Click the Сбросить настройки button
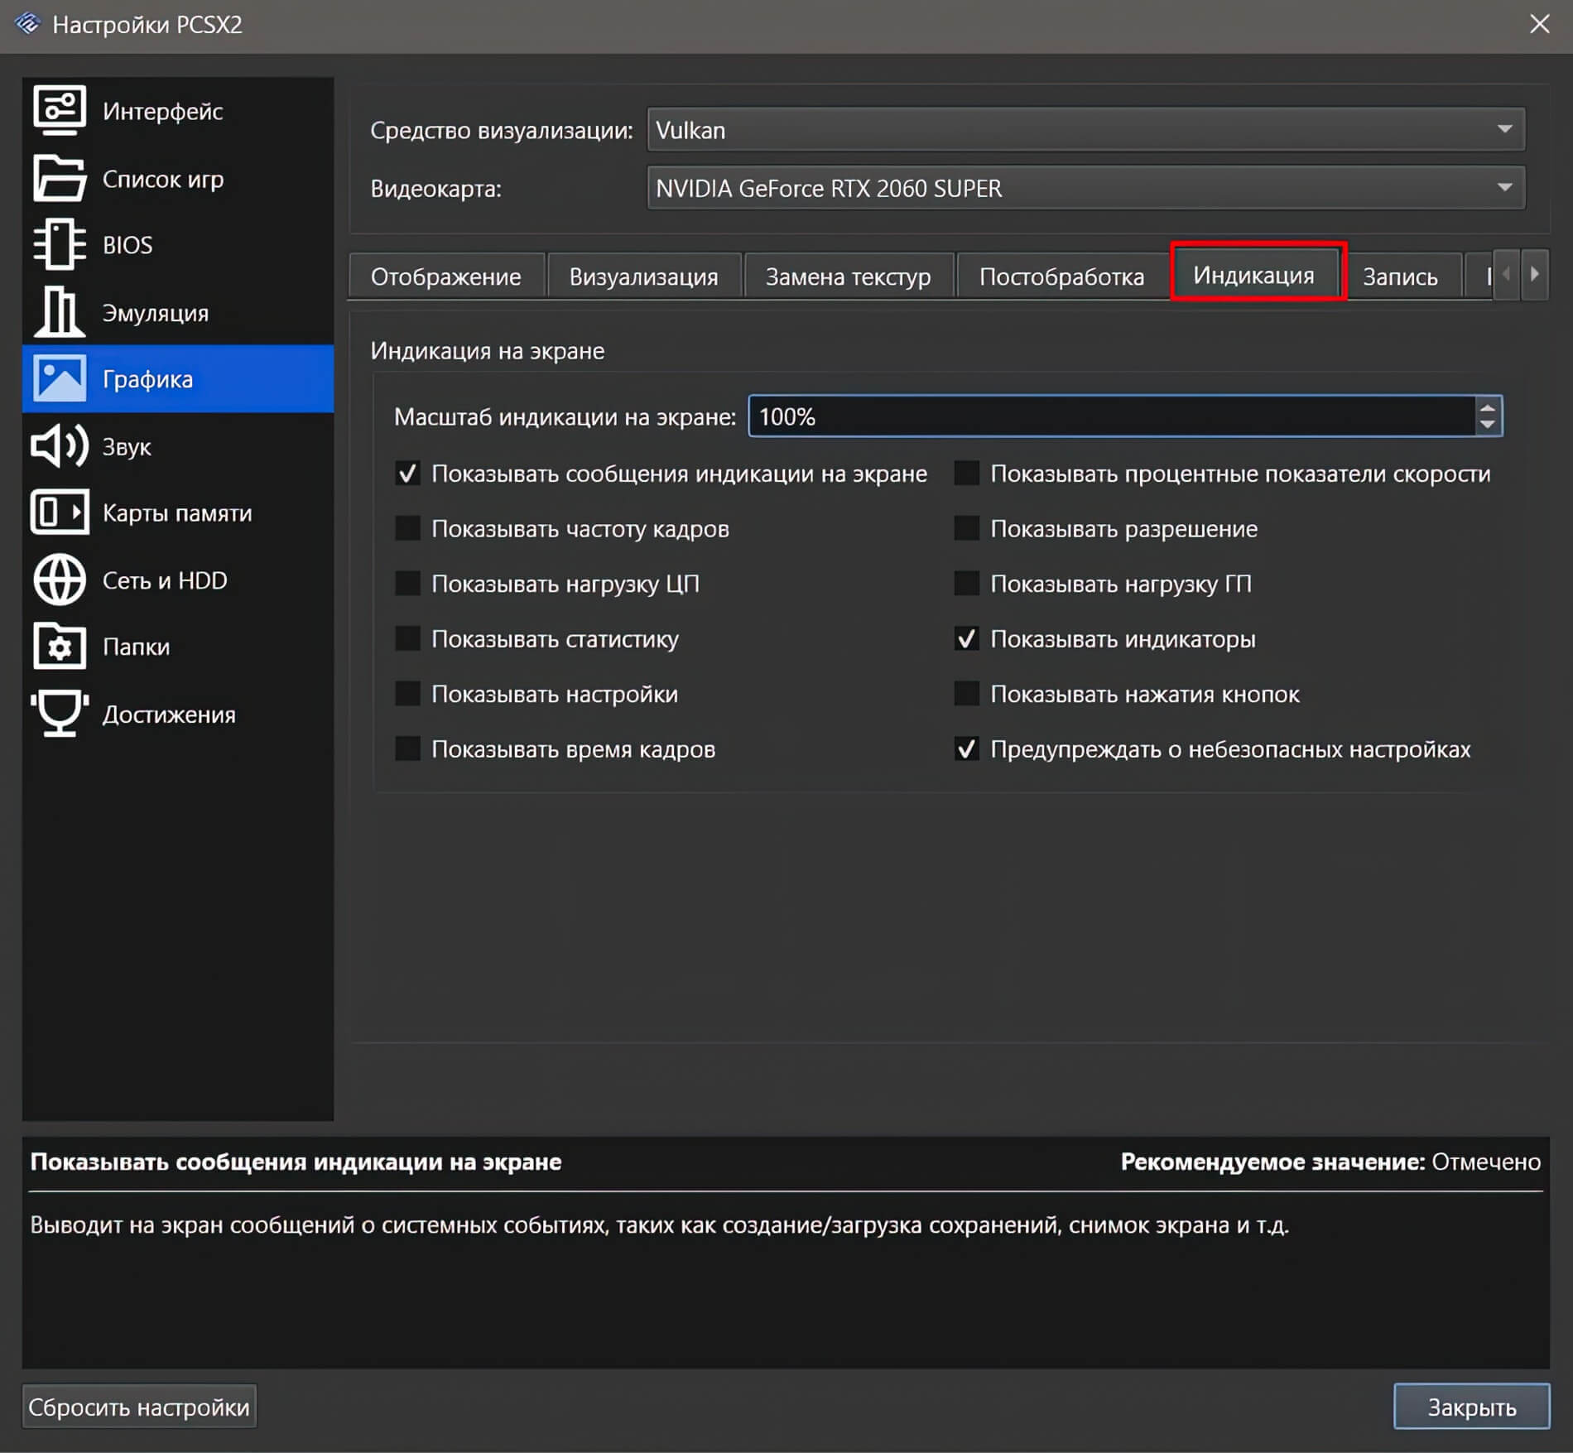The image size is (1573, 1453). click(139, 1407)
